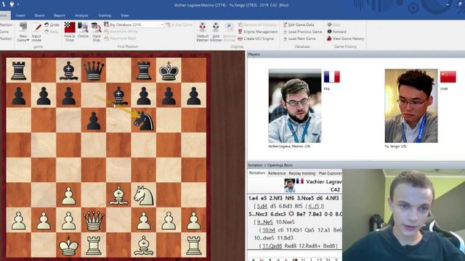
Task: Search position Online icon
Action: coord(83,28)
